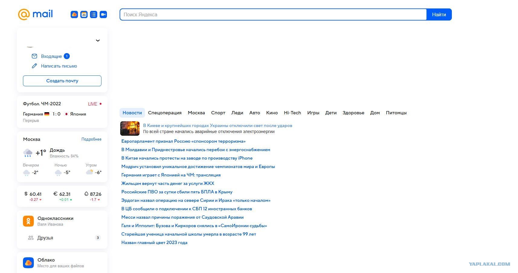Click the inbox envelope icon
The width and height of the screenshot is (518, 273).
click(34, 56)
